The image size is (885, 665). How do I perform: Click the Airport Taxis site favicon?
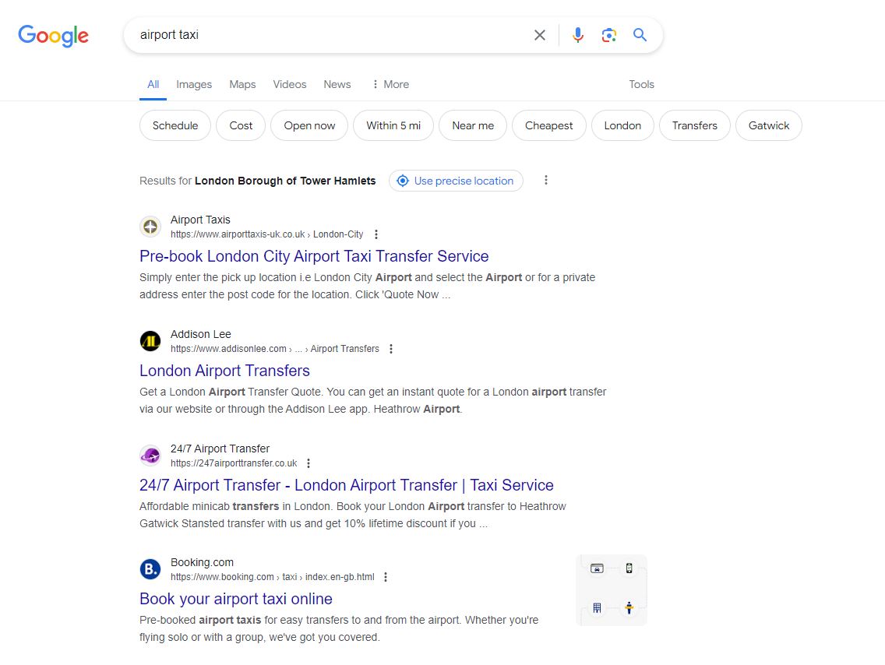coord(150,227)
